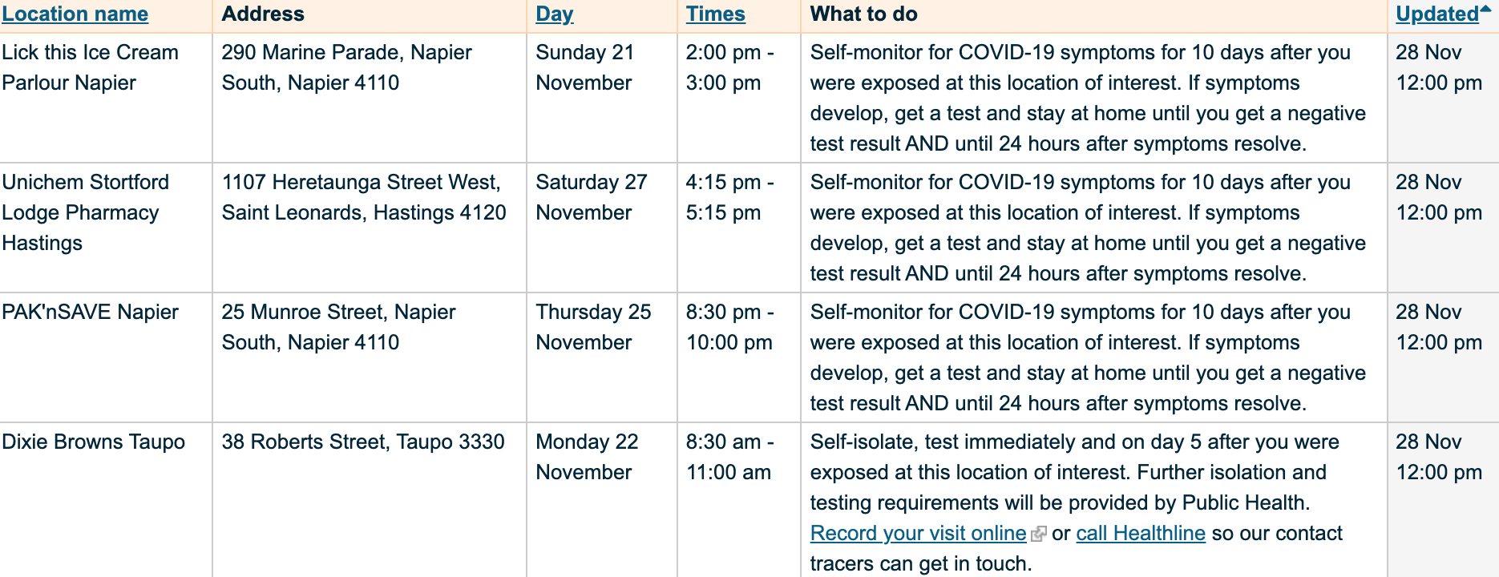Click the 290 Marine Parade address cell
1499x577 pixels.
click(370, 98)
